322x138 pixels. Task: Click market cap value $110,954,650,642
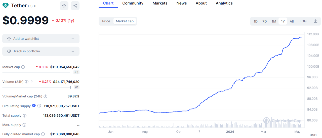pos(65,67)
